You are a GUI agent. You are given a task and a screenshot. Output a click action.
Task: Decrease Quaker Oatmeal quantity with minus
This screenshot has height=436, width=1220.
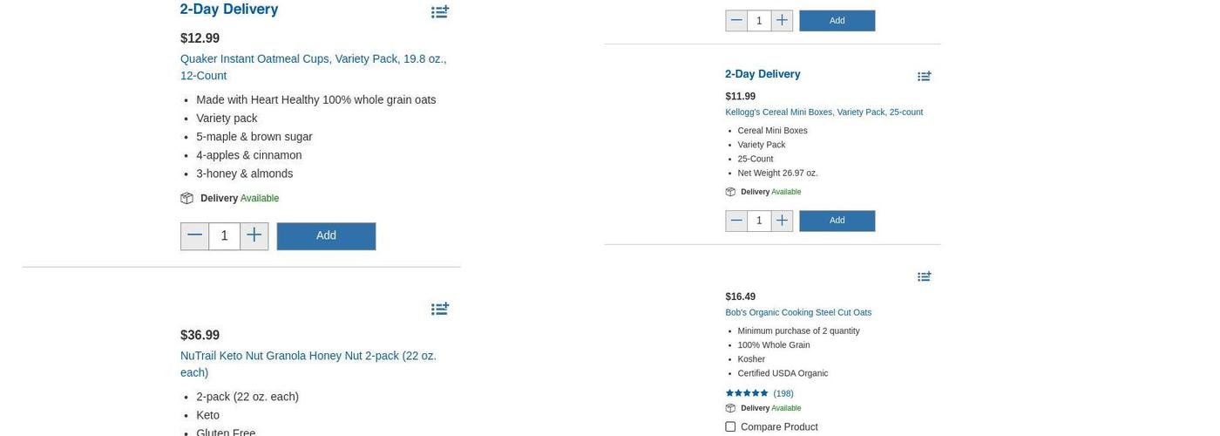point(194,236)
